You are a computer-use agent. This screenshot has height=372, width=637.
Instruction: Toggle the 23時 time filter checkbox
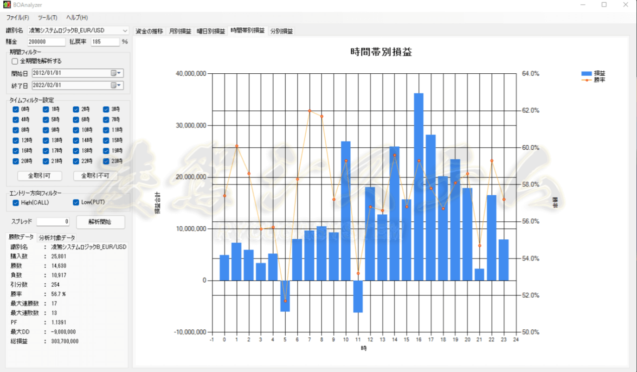coord(106,161)
